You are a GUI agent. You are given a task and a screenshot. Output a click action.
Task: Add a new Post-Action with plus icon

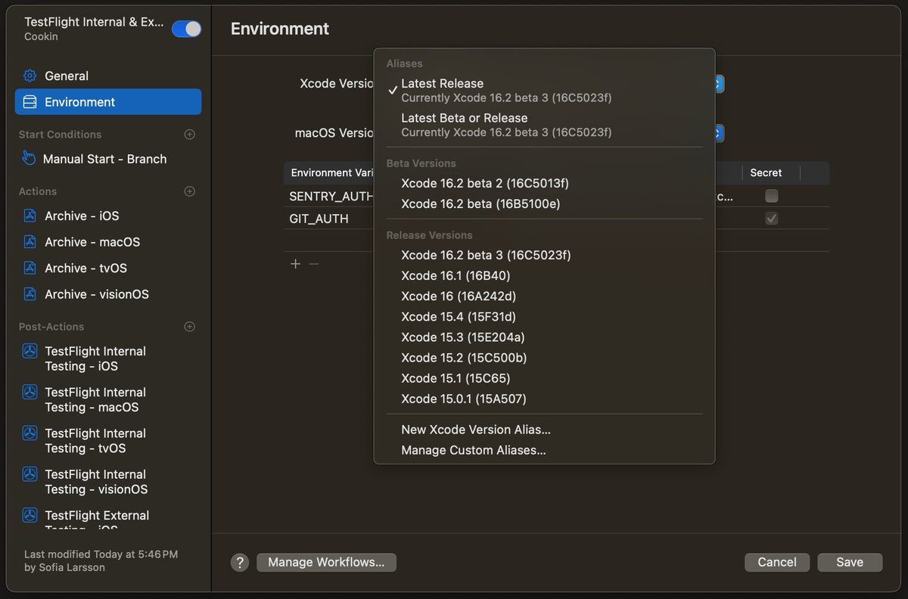pos(190,327)
